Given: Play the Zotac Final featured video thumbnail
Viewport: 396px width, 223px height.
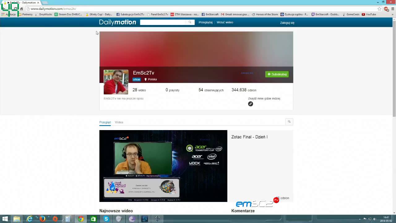Looking at the screenshot, I should point(163,166).
